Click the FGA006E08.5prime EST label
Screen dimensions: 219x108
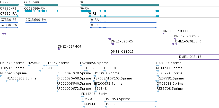point(21,78)
